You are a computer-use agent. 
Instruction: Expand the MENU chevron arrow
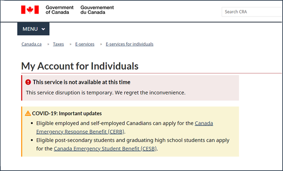click(43, 29)
